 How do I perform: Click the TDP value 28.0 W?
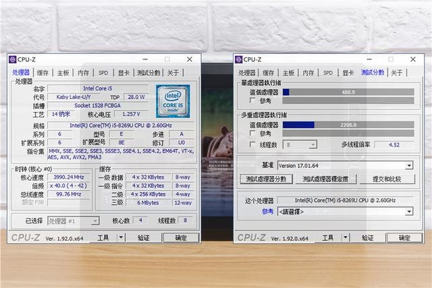pyautogui.click(x=136, y=97)
